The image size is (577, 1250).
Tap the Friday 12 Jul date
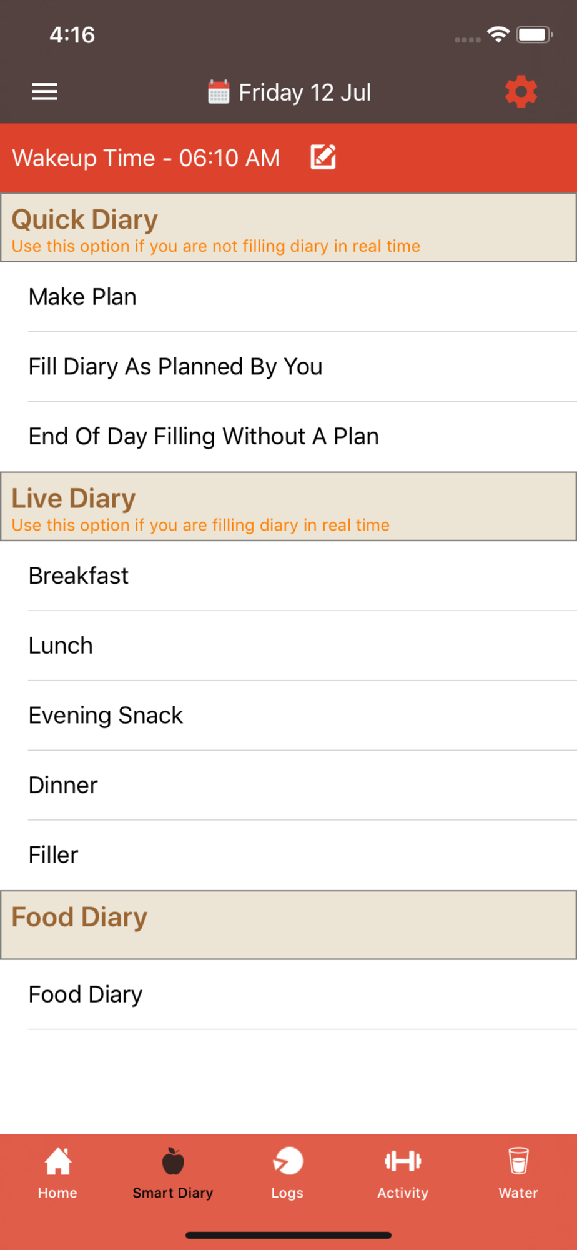coord(305,92)
